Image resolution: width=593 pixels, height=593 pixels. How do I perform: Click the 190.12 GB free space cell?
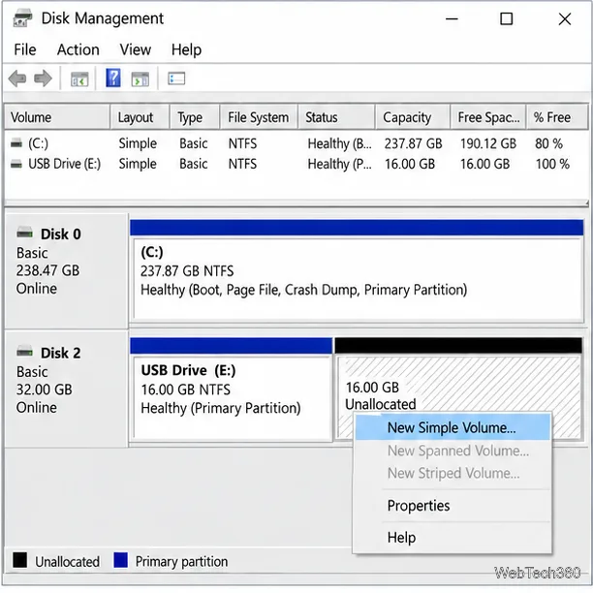click(487, 143)
